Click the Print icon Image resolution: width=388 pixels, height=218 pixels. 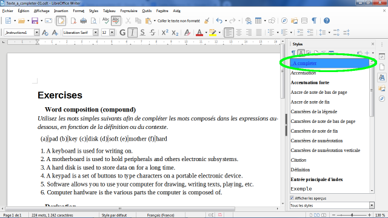tap(84, 21)
